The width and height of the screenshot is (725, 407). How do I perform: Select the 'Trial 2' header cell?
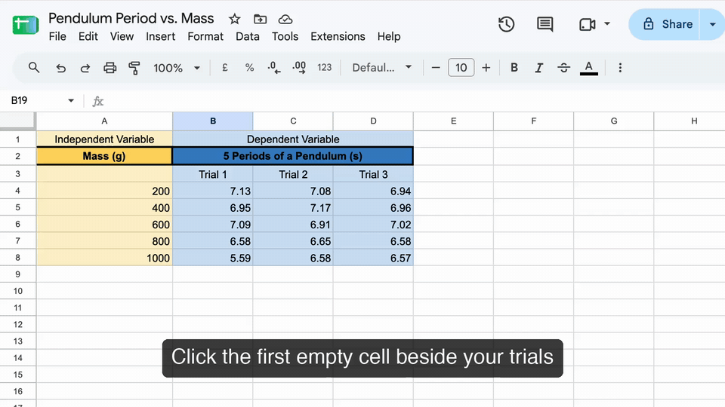pos(293,174)
